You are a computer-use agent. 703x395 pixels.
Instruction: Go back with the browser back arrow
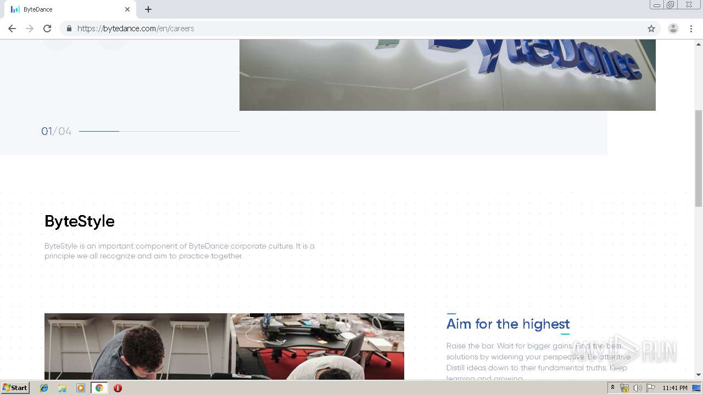[x=12, y=29]
